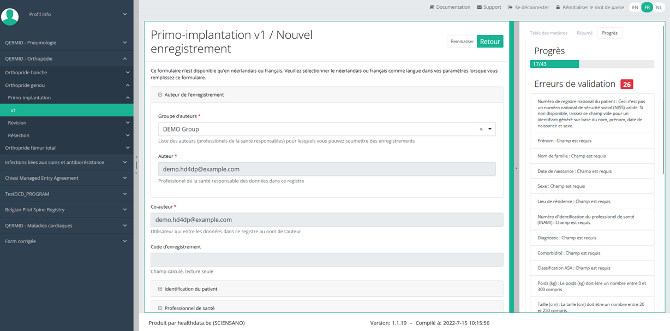This screenshot has height=331, width=670.
Task: Click the Se déconnecter logout icon
Action: (x=510, y=8)
